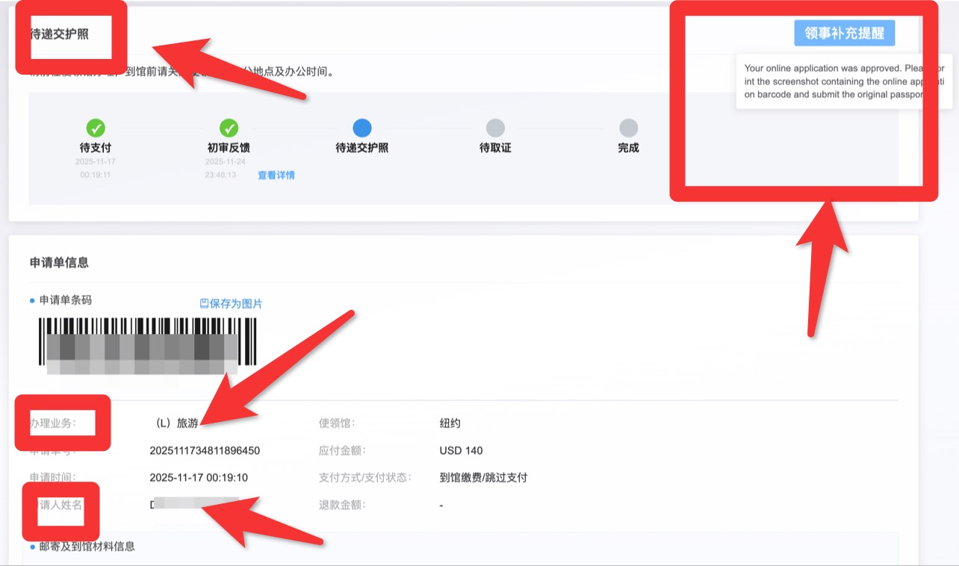This screenshot has width=959, height=566.
Task: Click the green checkmark above 初审反馈
Action: click(229, 128)
